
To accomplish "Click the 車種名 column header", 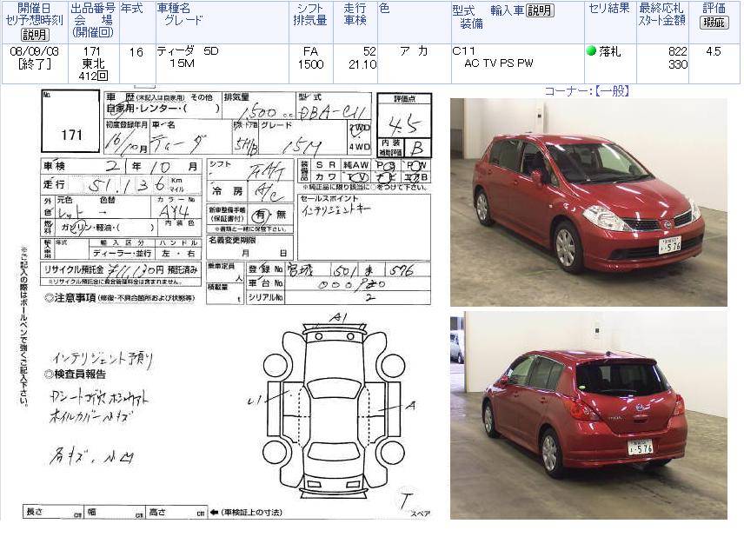I will (x=174, y=8).
